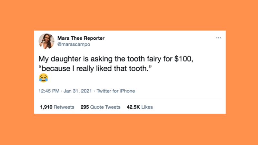Image resolution: width=258 pixels, height=145 pixels.
Task: View the 1,910 retweet count
Action: click(45, 107)
